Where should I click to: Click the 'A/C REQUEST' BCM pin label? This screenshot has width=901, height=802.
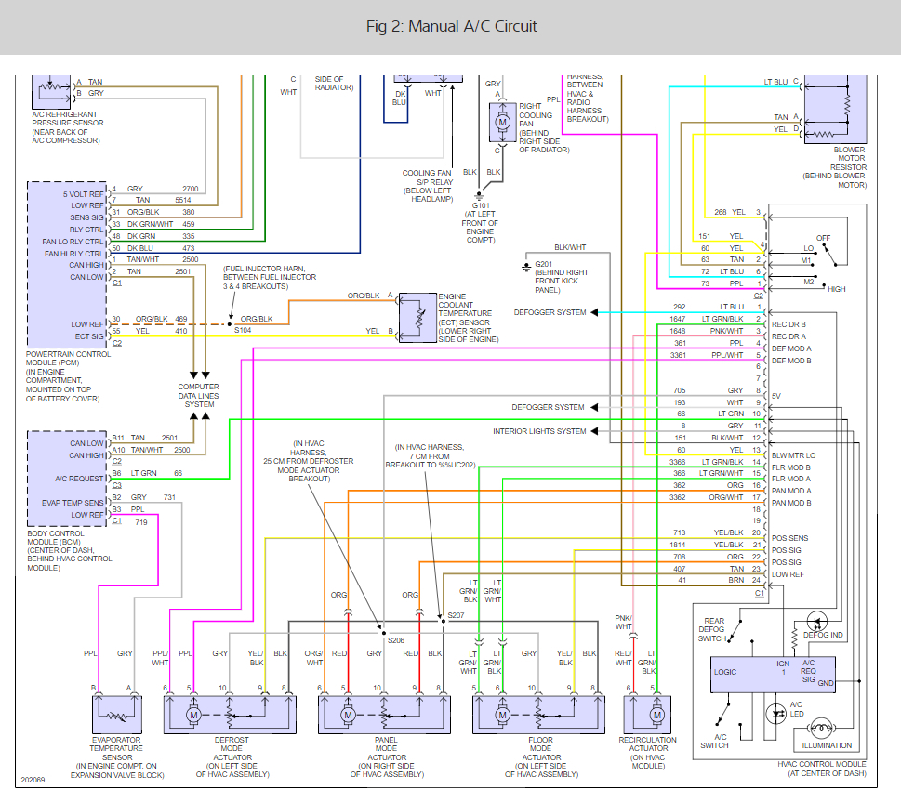79,479
